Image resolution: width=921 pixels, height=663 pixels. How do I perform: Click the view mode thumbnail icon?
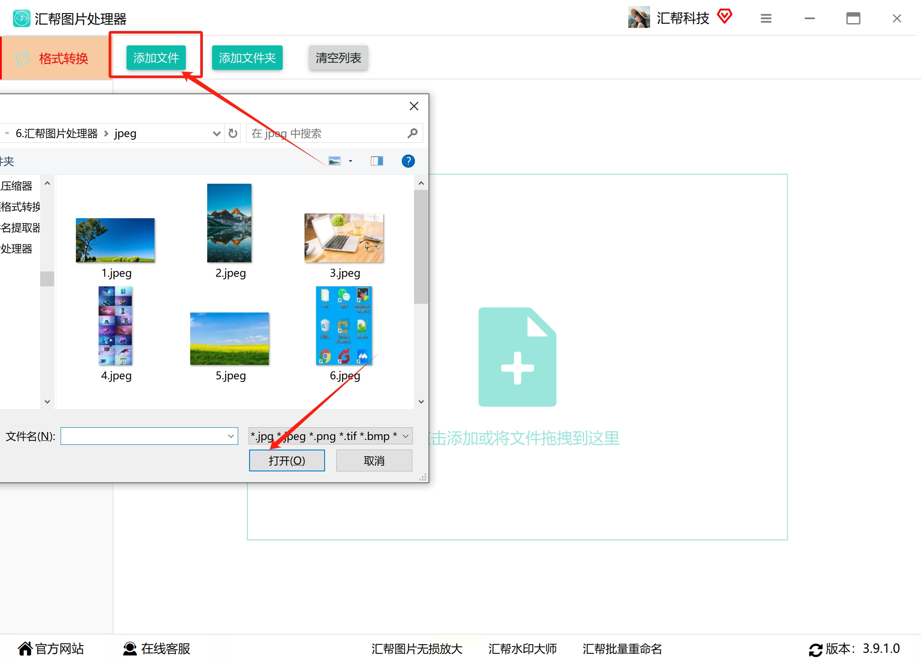(335, 161)
